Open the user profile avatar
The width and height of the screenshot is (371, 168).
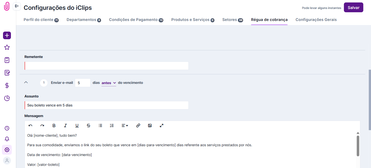coord(7,161)
